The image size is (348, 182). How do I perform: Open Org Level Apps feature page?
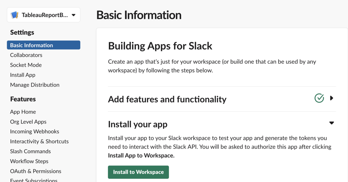(x=28, y=122)
